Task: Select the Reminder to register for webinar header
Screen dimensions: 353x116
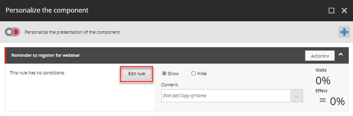Action: (x=45, y=55)
